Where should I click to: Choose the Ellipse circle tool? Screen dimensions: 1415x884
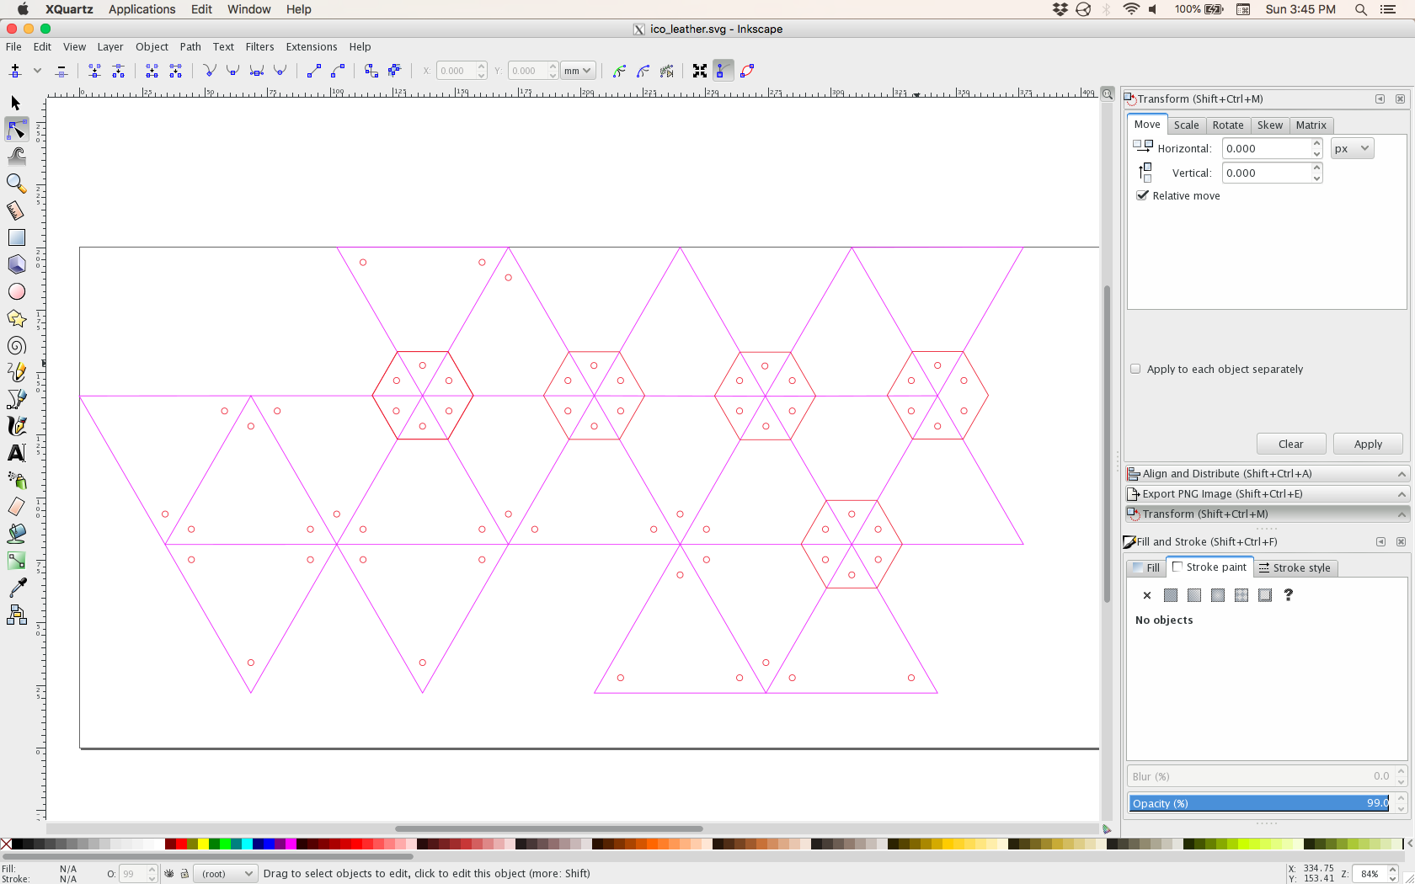tap(16, 291)
